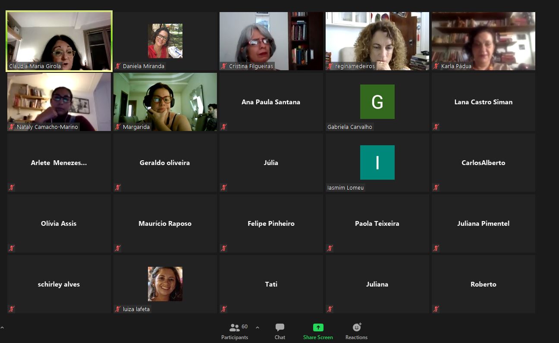This screenshot has height=343, width=559.
Task: Select Karla Pádua's video tile
Action: pyautogui.click(x=484, y=41)
